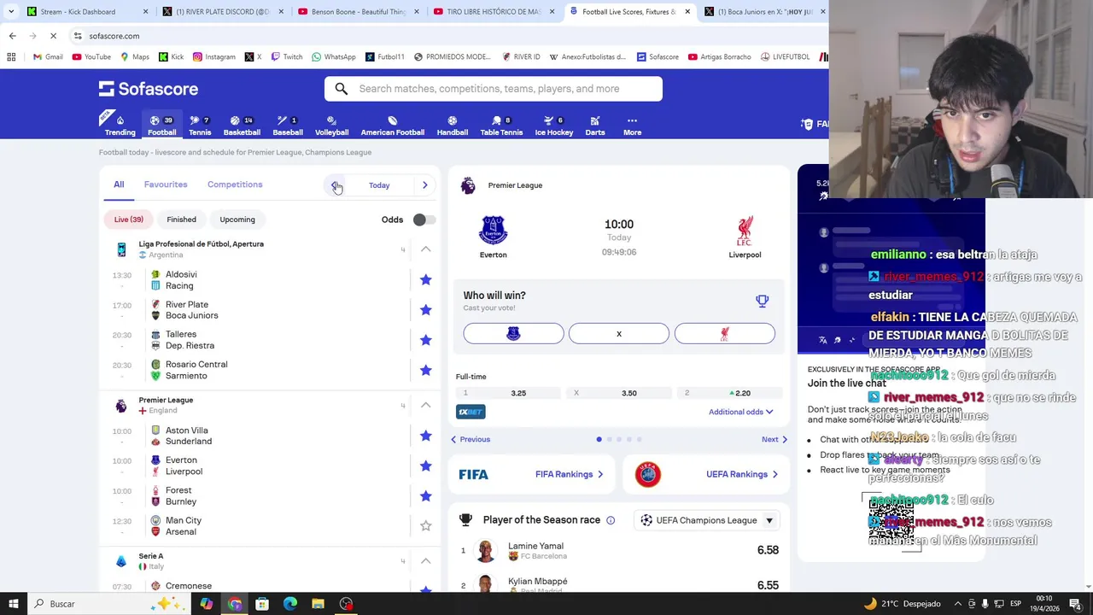The width and height of the screenshot is (1093, 615).
Task: Open the WhatsApp bookmark
Action: pyautogui.click(x=333, y=56)
